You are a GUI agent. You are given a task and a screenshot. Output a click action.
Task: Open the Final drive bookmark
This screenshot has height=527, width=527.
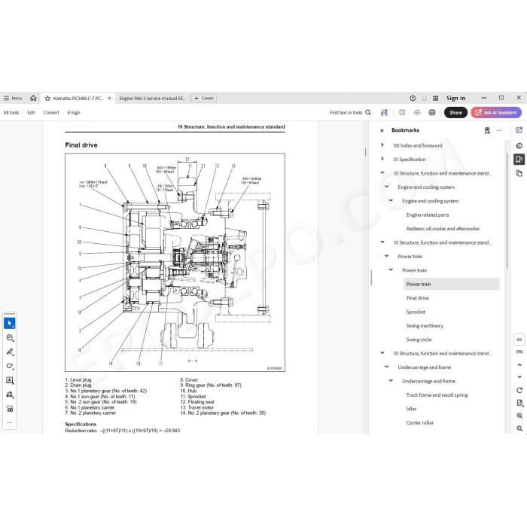point(417,298)
